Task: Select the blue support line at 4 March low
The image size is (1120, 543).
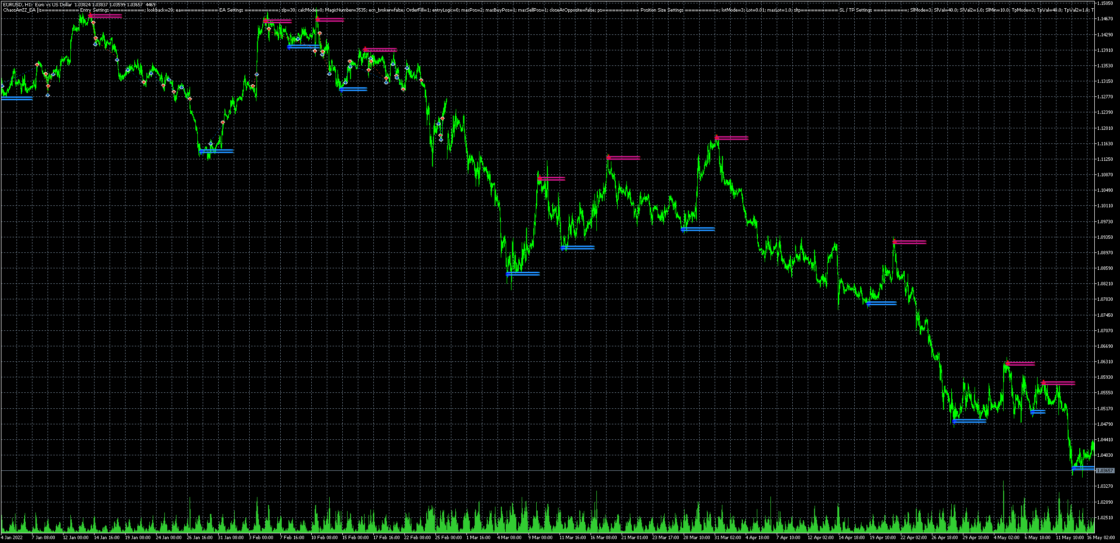Action: 523,274
